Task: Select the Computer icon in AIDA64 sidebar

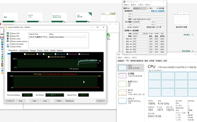Action: pyautogui.click(x=2, y=40)
